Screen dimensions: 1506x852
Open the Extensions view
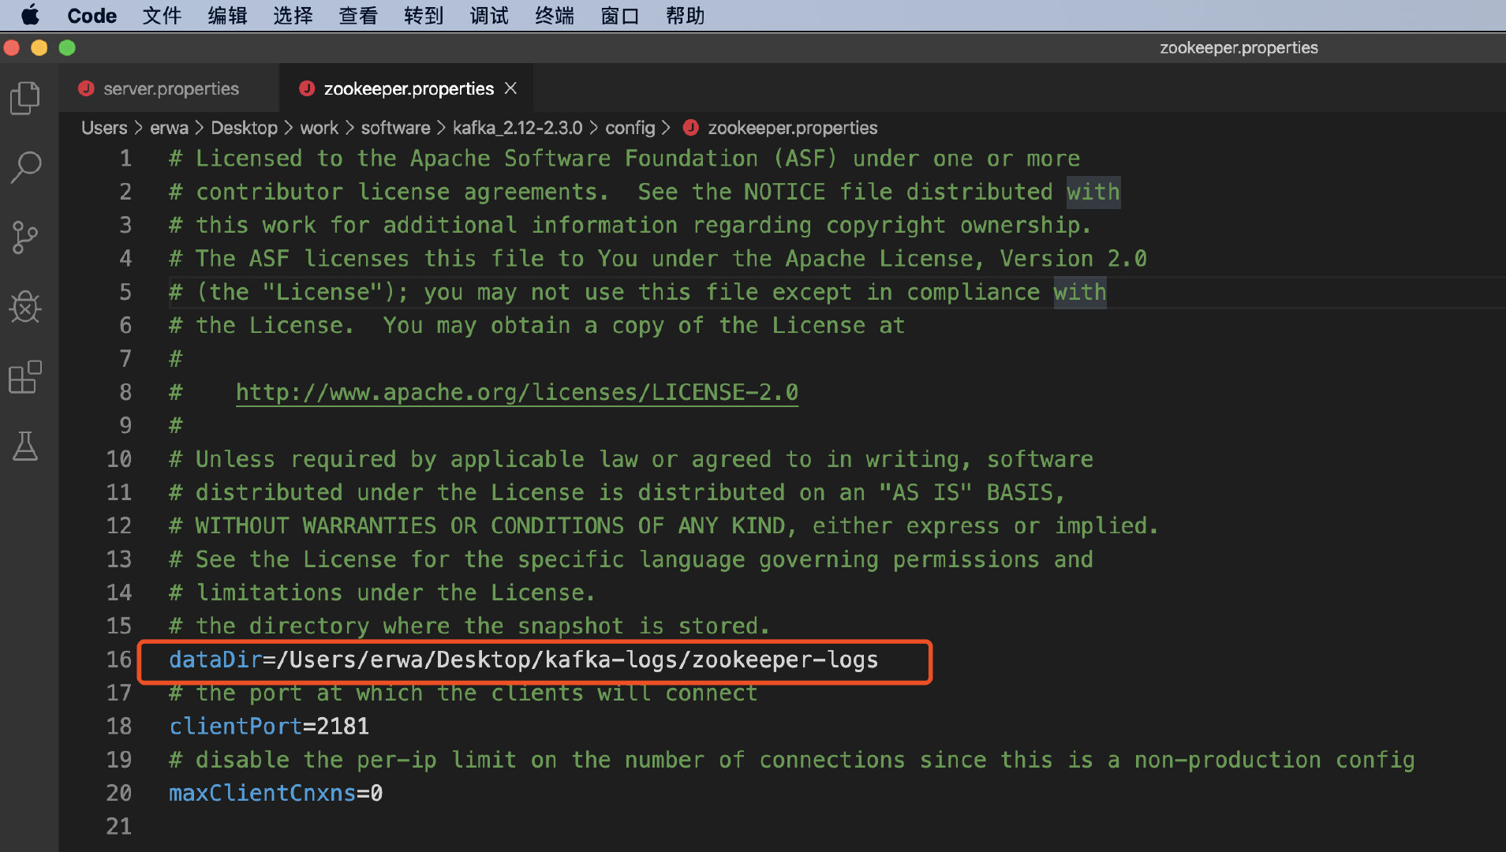(25, 377)
